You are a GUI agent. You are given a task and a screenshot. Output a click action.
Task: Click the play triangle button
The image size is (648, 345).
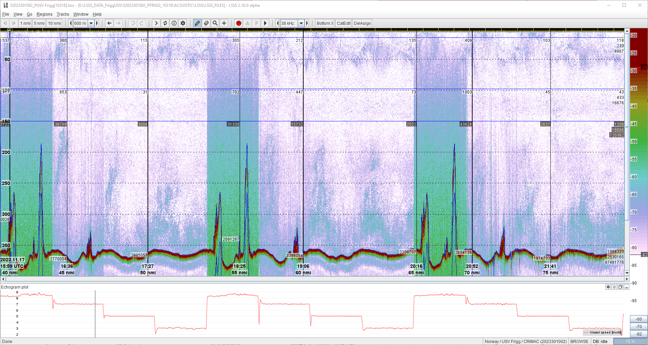(265, 23)
